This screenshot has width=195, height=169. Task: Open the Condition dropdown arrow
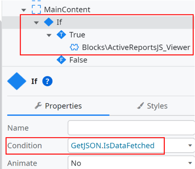190,146
